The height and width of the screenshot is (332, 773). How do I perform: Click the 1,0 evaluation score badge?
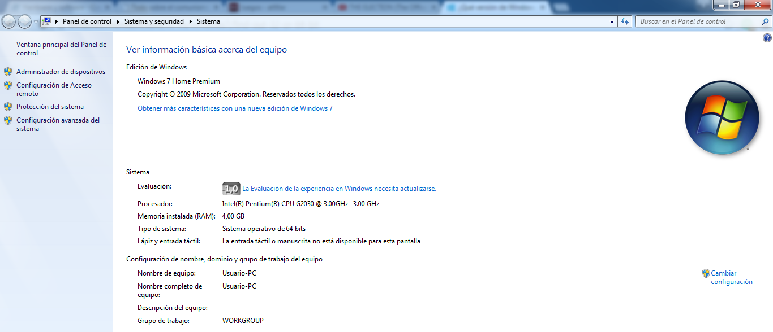click(231, 189)
